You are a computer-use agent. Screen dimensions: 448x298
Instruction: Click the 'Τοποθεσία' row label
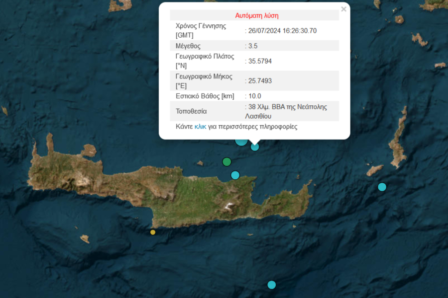(x=191, y=111)
